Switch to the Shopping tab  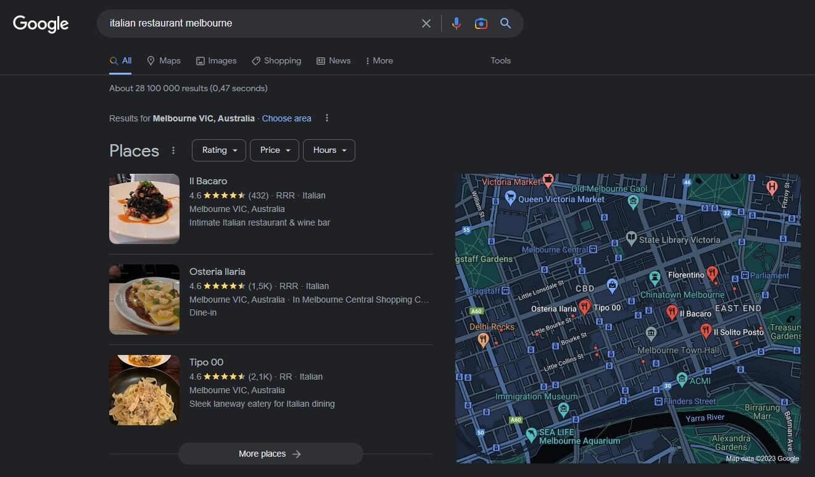pyautogui.click(x=276, y=60)
